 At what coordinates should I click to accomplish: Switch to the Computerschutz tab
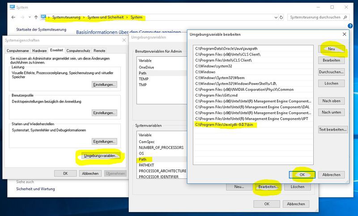tap(78, 51)
